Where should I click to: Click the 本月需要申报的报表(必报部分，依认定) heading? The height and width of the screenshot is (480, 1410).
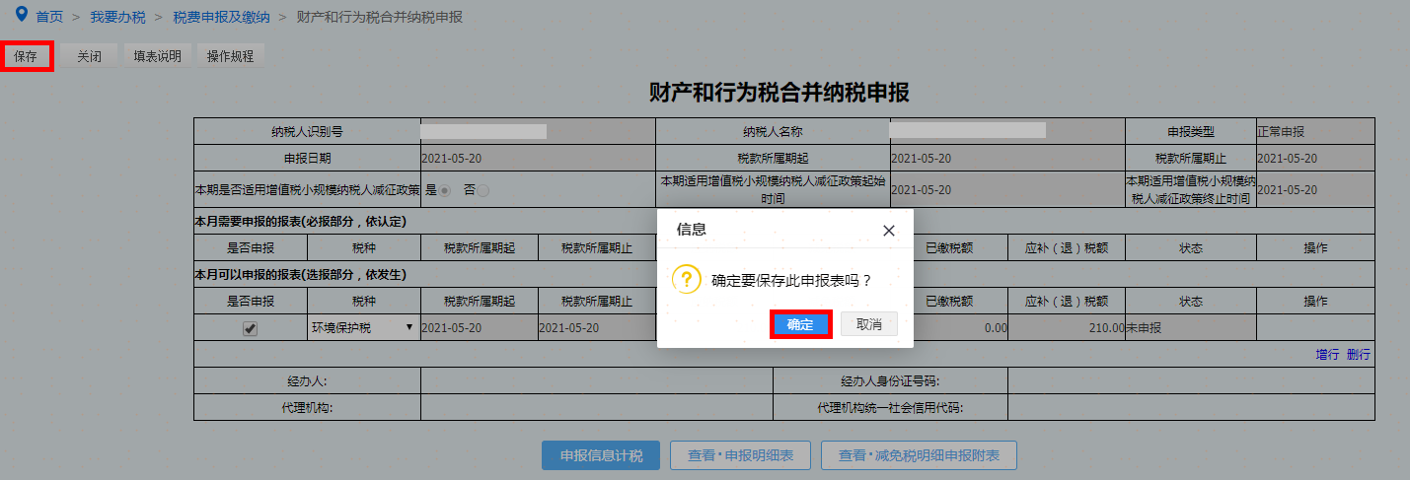(x=301, y=221)
